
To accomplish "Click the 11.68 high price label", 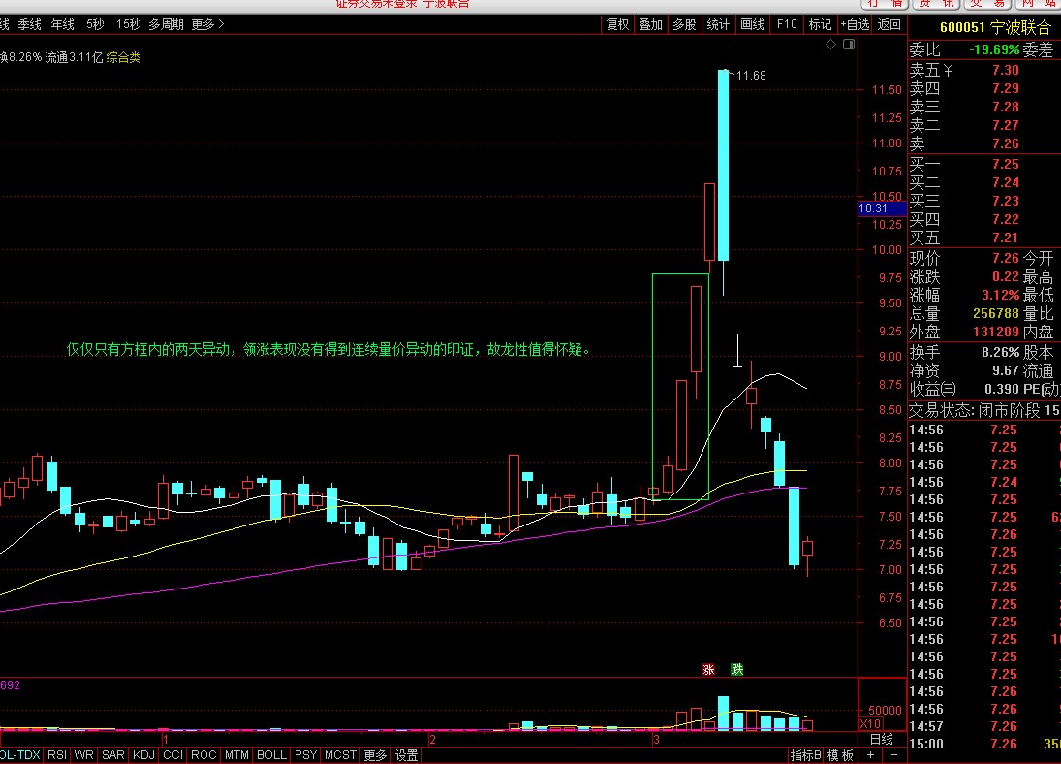I will tap(751, 76).
